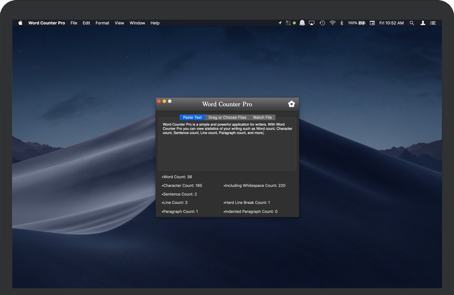454x295 pixels.
Task: Open the Watch File tab
Action: [x=262, y=117]
